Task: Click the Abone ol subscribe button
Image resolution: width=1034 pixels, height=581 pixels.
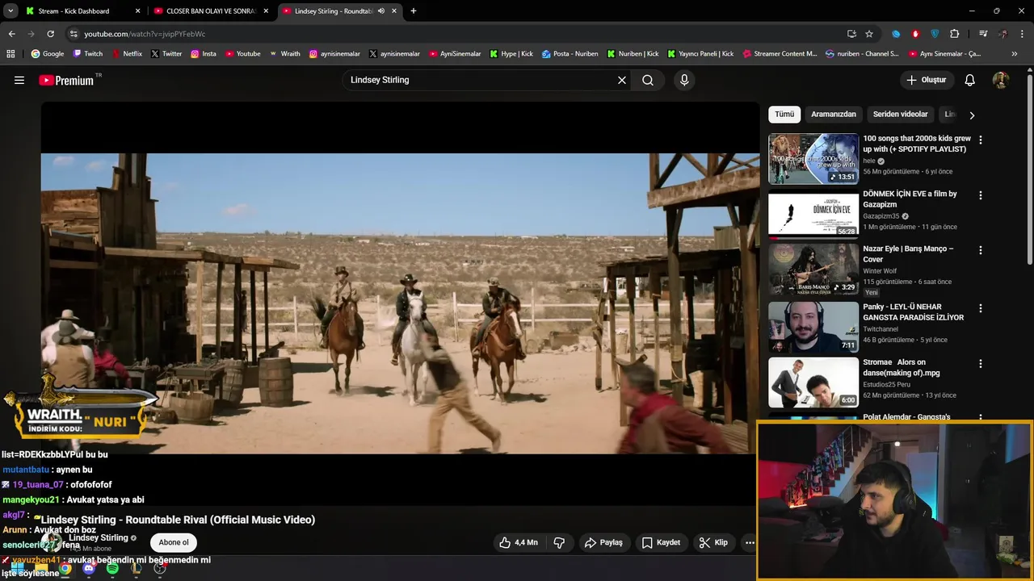Action: tap(174, 542)
